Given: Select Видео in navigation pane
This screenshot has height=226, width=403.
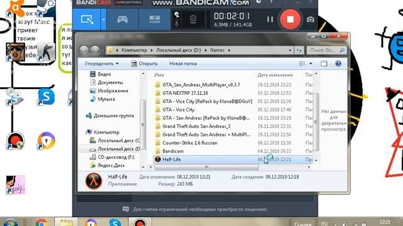Looking at the screenshot, I should [101, 74].
